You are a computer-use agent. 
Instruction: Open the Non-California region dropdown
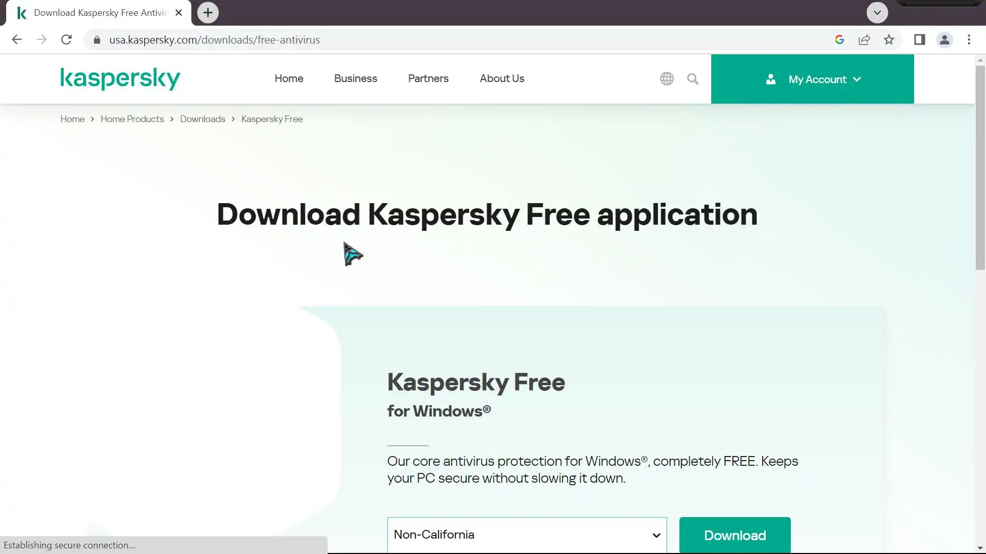(527, 535)
